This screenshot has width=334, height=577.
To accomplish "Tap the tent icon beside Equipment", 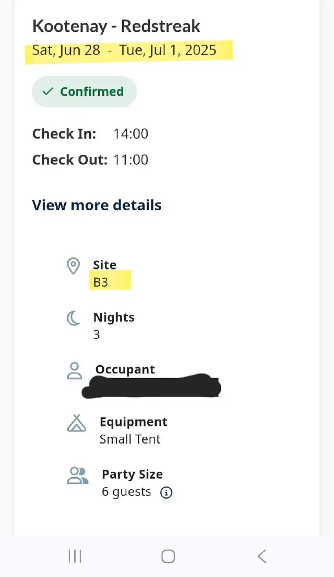I will (x=76, y=423).
